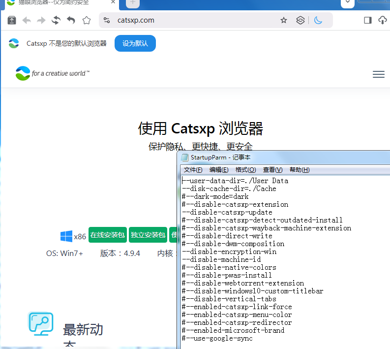The width and height of the screenshot is (390, 349).
Task: Click the line #--disable-pwas-install
Action: [x=227, y=275]
